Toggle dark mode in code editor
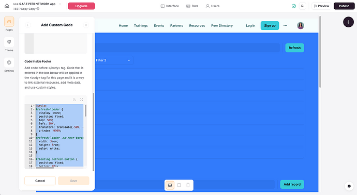This screenshot has width=357, height=195. click(x=75, y=100)
